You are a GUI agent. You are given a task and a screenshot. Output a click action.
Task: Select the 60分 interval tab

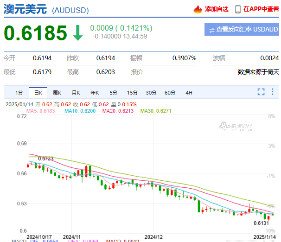pyautogui.click(x=170, y=92)
